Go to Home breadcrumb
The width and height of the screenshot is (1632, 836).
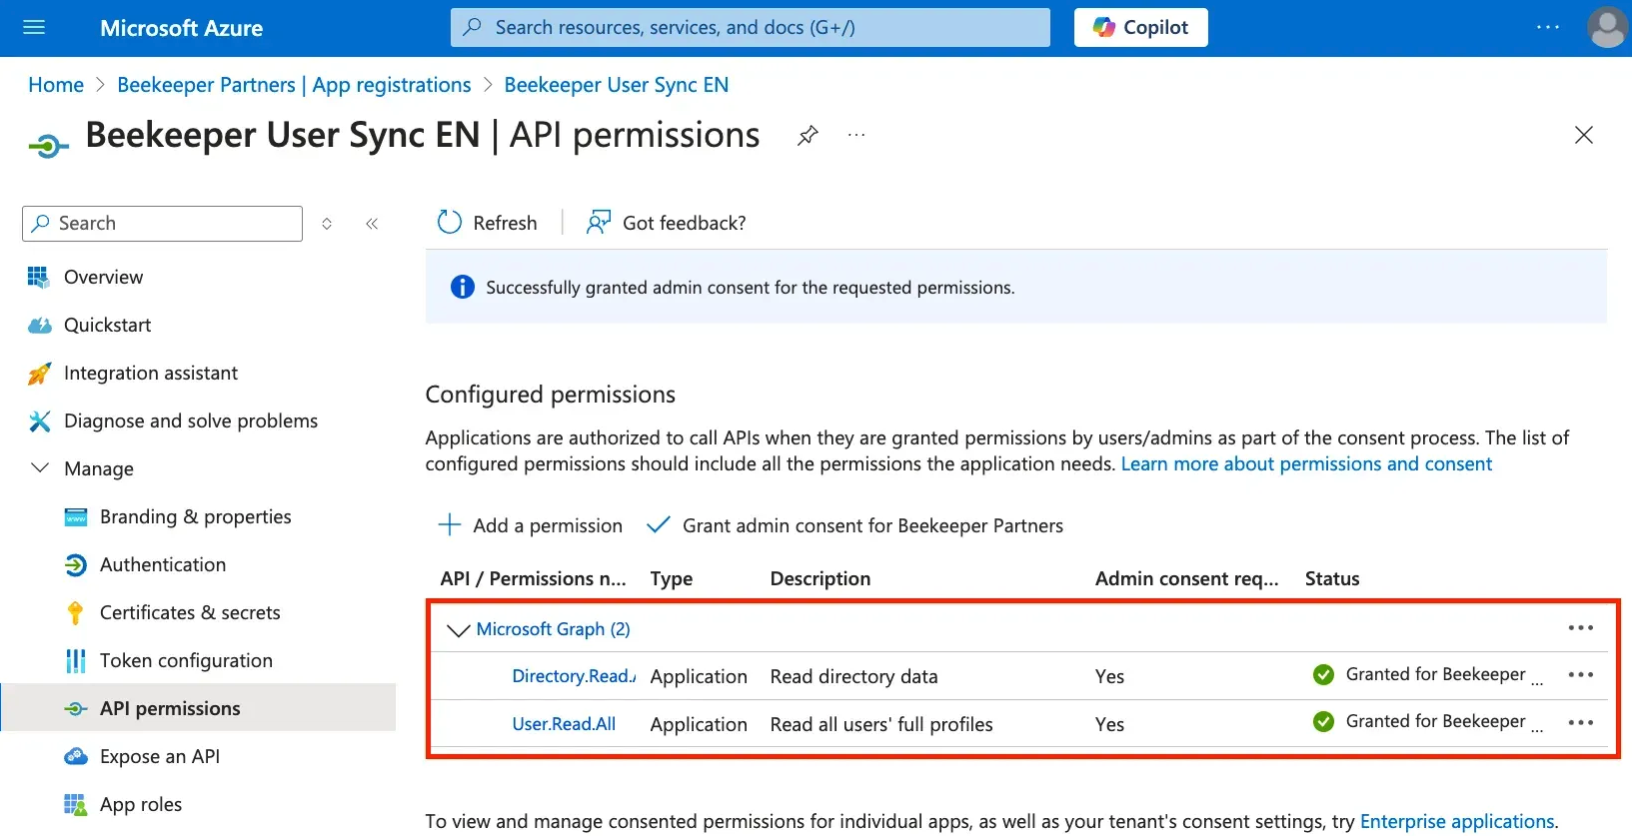(56, 85)
